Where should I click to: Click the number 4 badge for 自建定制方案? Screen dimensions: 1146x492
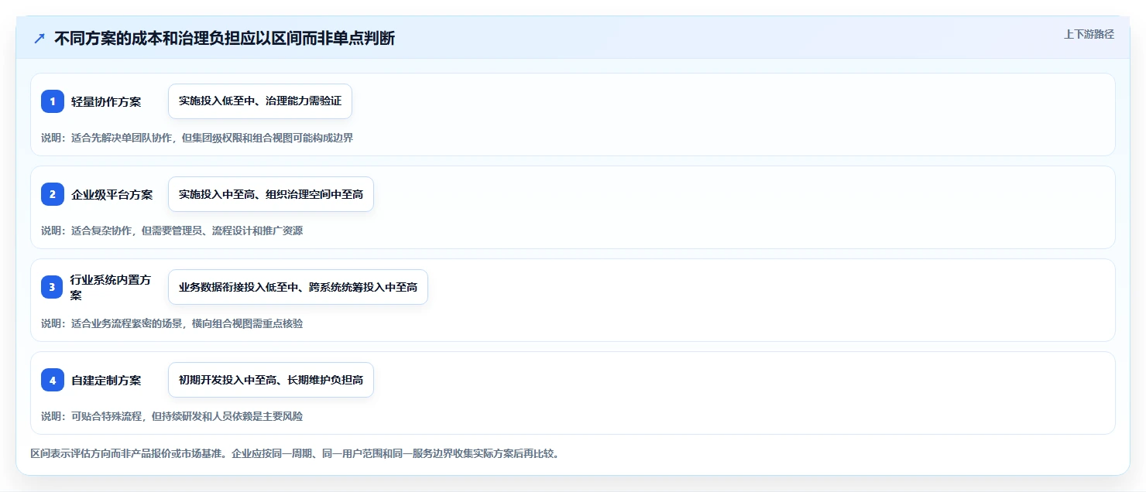pyautogui.click(x=53, y=380)
